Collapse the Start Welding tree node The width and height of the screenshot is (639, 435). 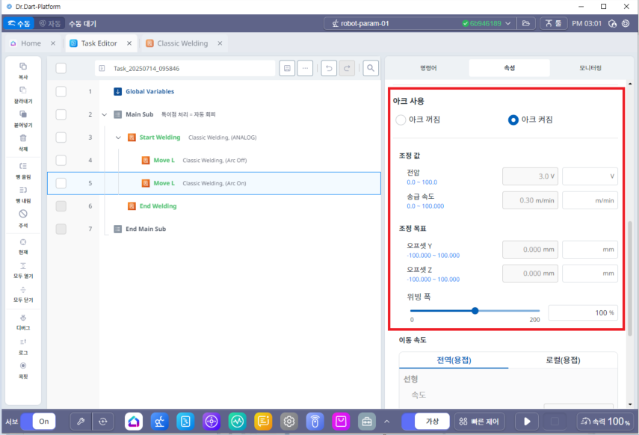[x=118, y=138]
